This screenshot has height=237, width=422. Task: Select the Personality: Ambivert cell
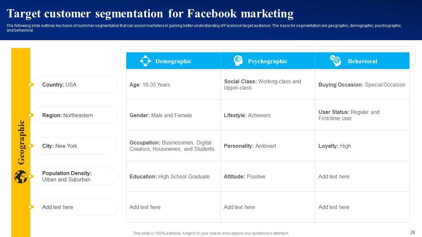tap(267, 146)
